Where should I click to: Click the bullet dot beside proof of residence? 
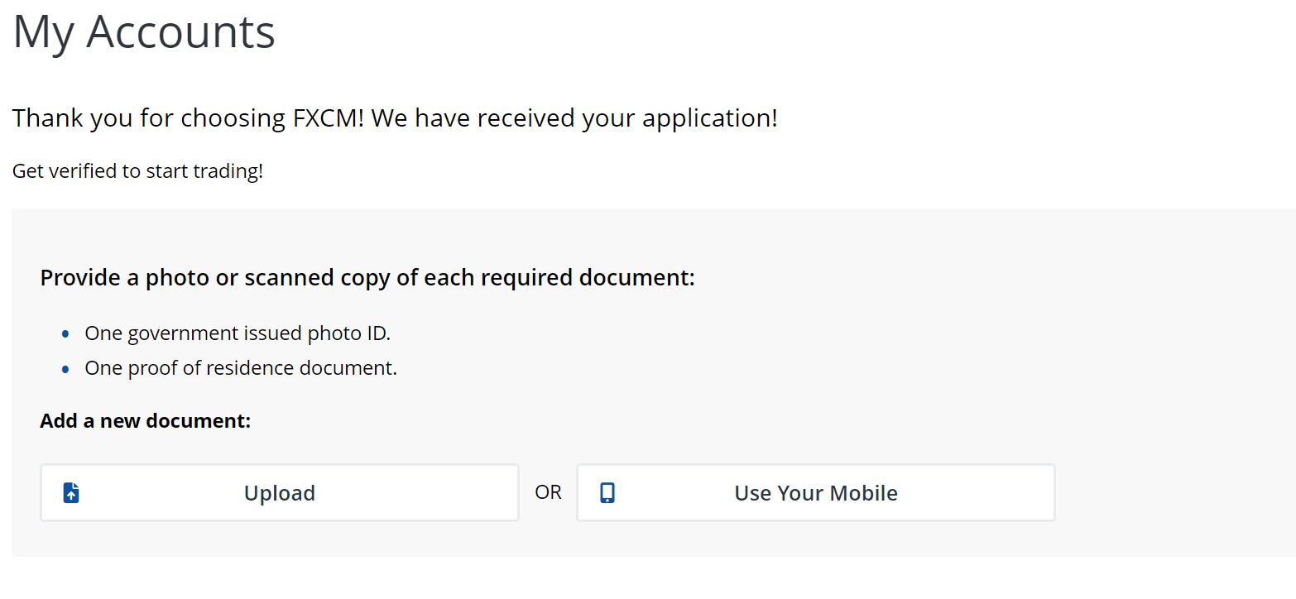[65, 369]
